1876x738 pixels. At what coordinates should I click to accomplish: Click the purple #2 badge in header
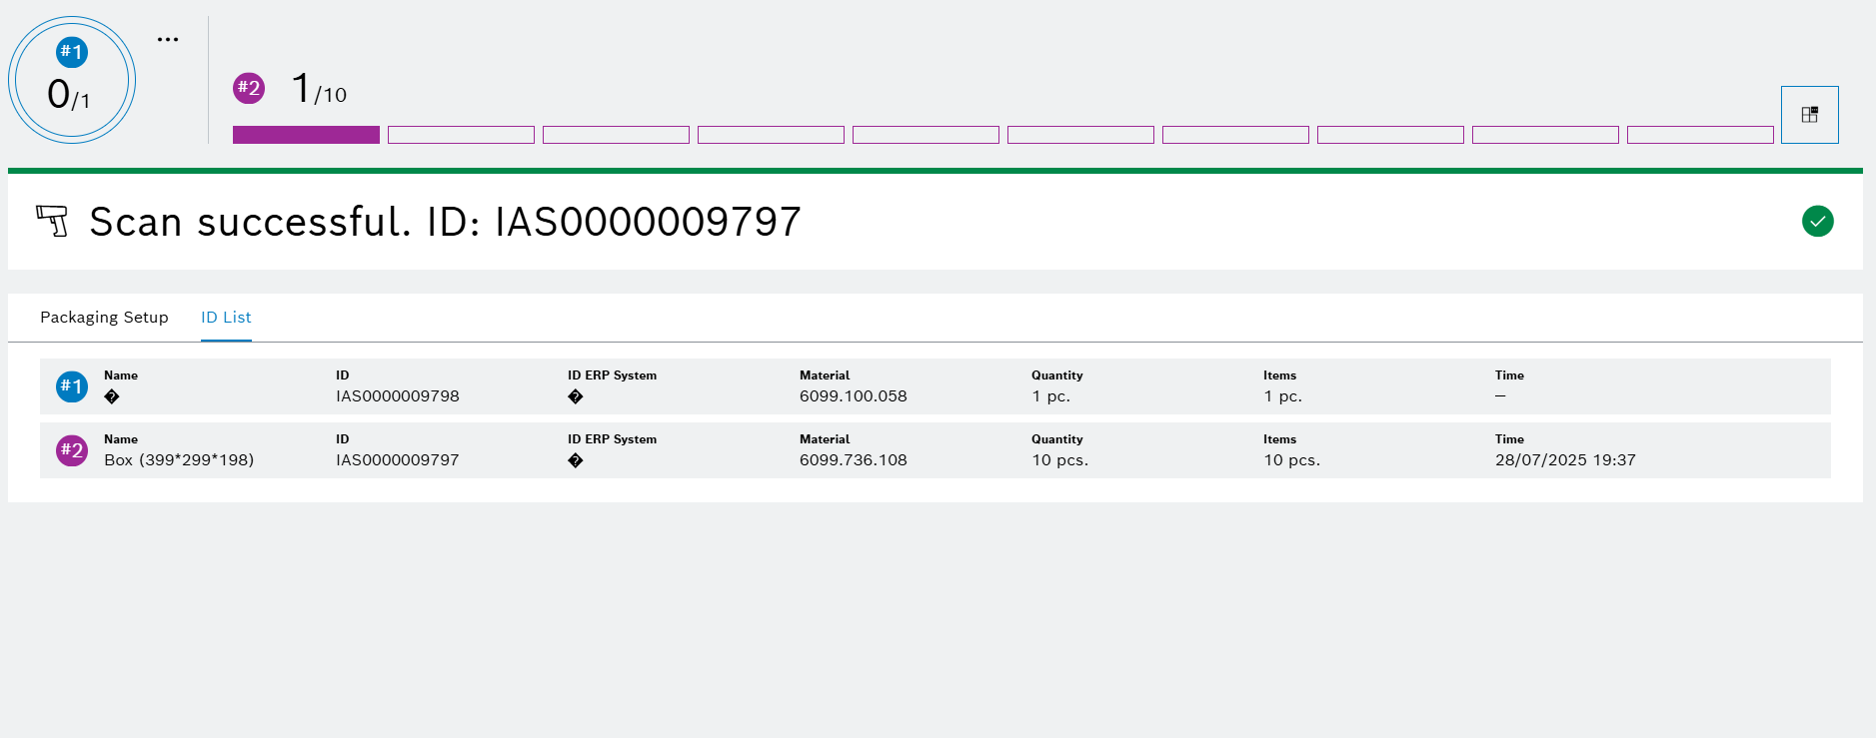[x=249, y=88]
